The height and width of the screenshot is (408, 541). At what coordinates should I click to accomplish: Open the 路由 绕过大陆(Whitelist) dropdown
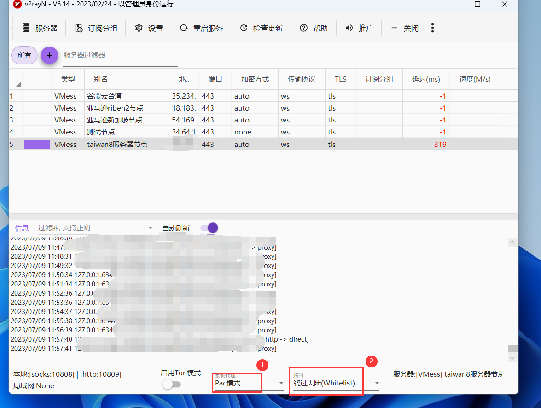click(x=336, y=383)
